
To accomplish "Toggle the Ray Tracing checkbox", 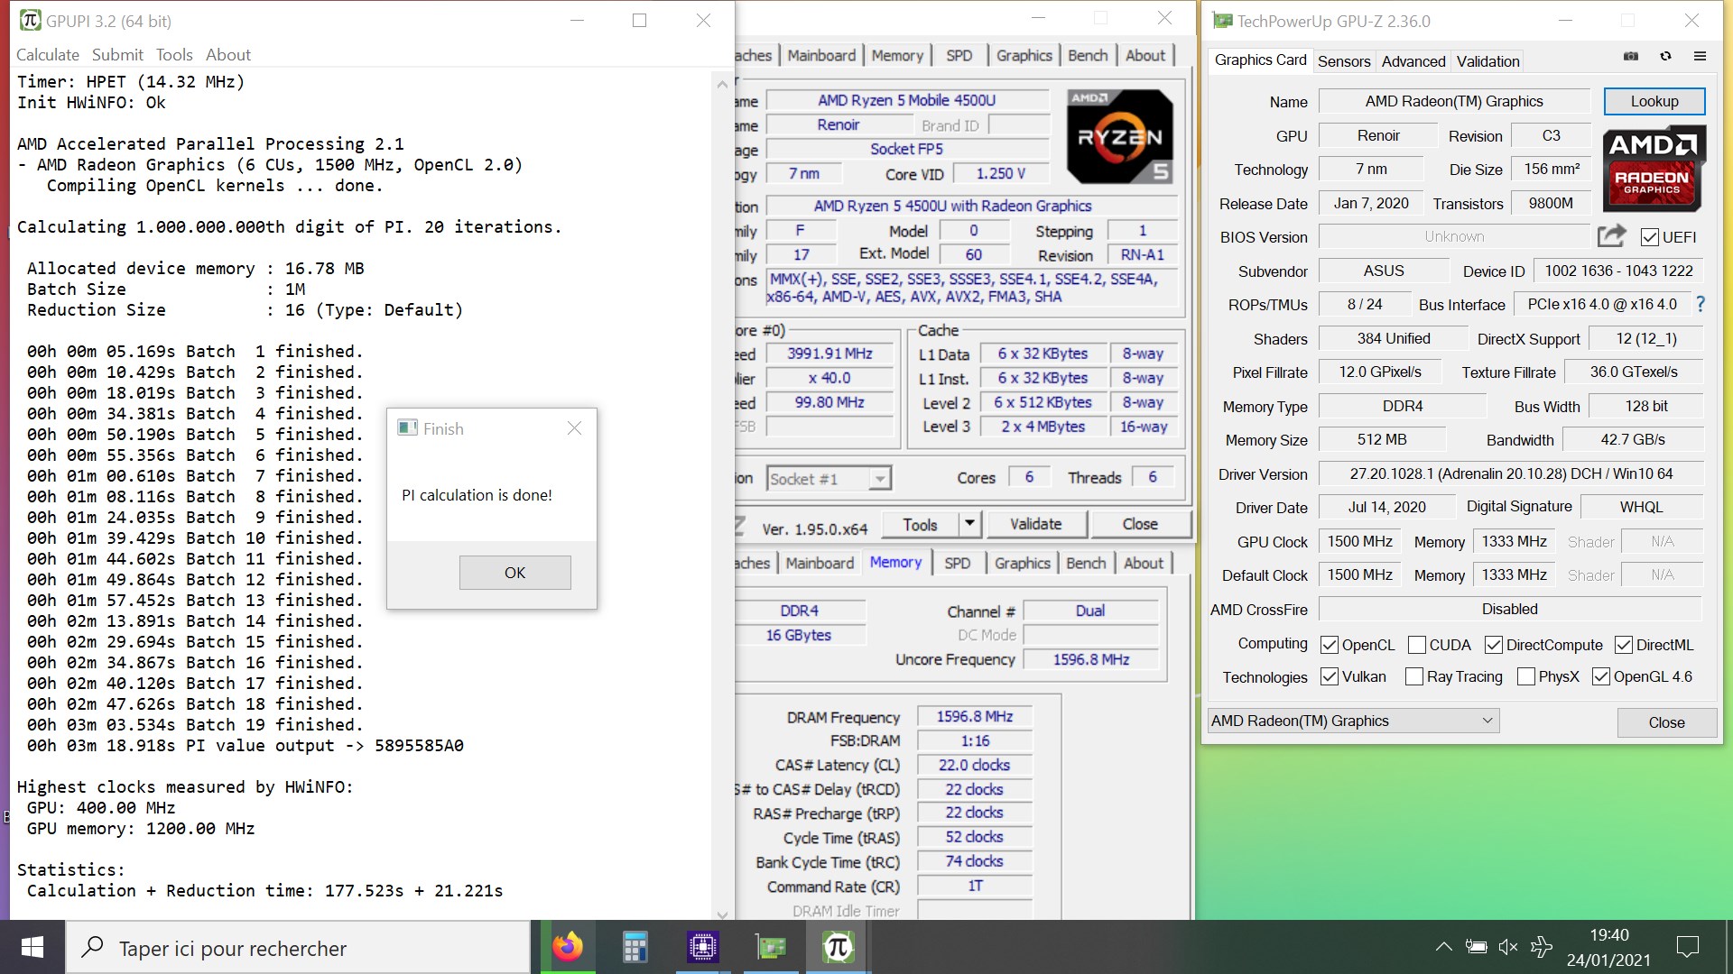I will coord(1414,676).
